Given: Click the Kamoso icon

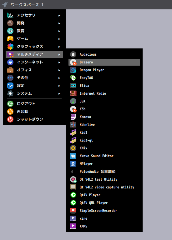Looking at the screenshot, I should (x=73, y=117).
